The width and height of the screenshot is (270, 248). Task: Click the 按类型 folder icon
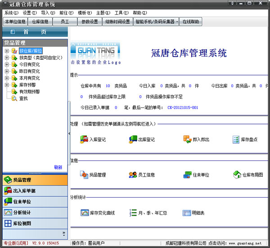click(14, 58)
